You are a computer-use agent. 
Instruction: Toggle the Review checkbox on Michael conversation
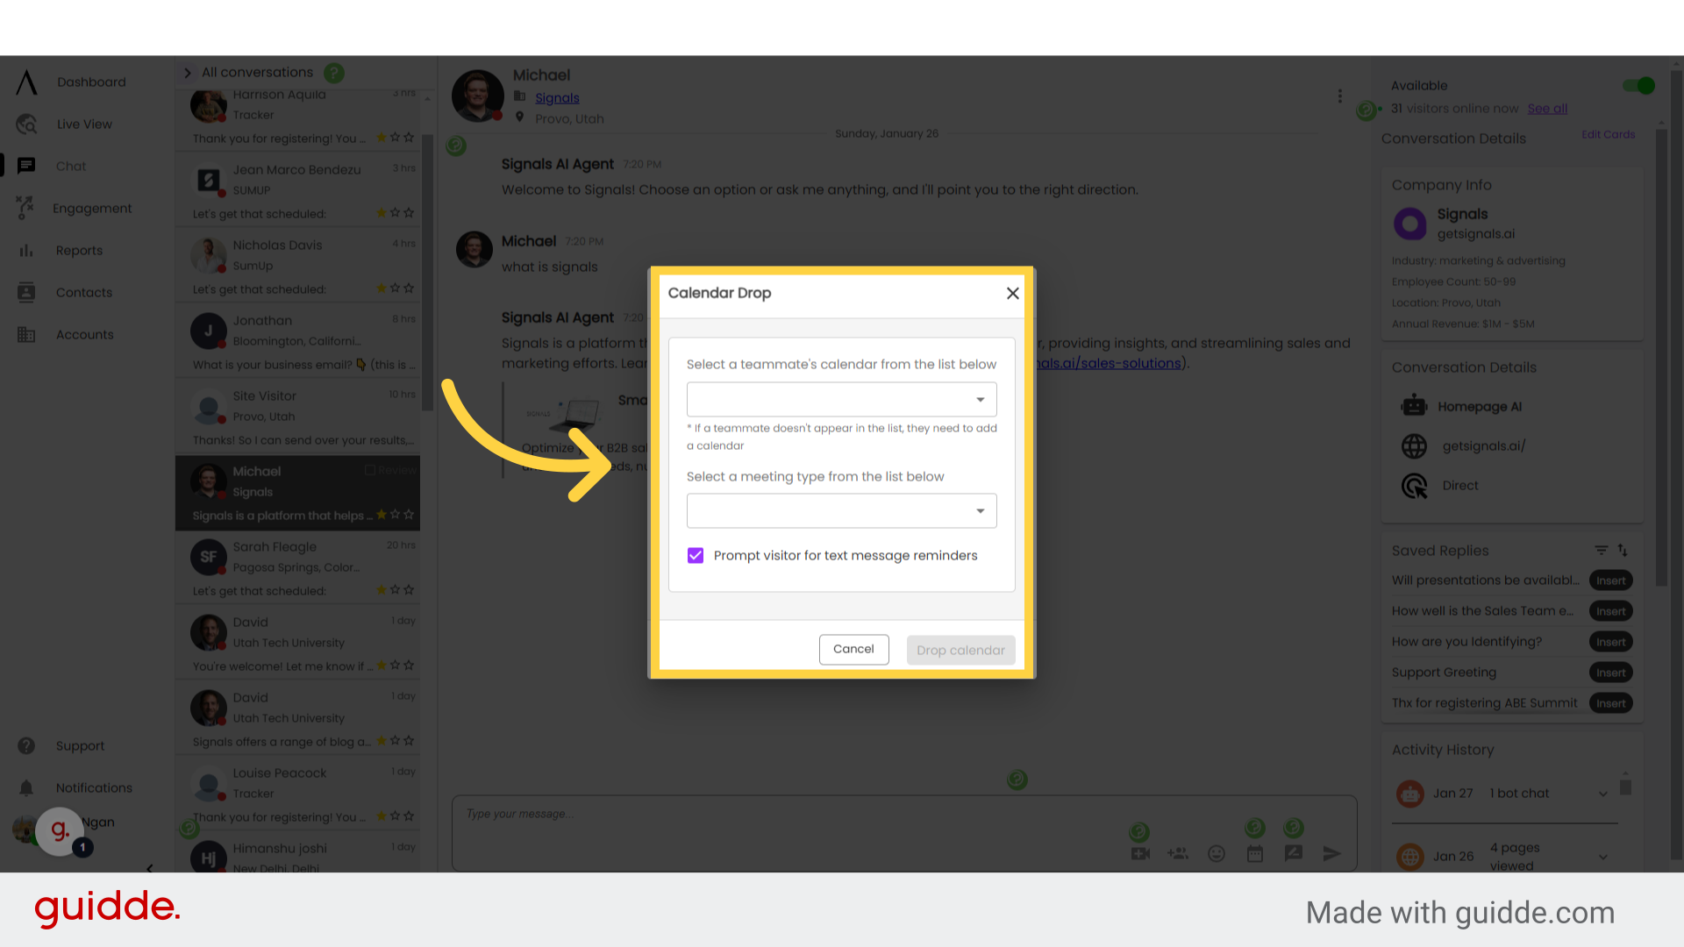point(370,471)
